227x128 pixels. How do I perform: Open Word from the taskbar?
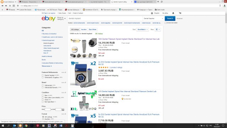[61, 126]
